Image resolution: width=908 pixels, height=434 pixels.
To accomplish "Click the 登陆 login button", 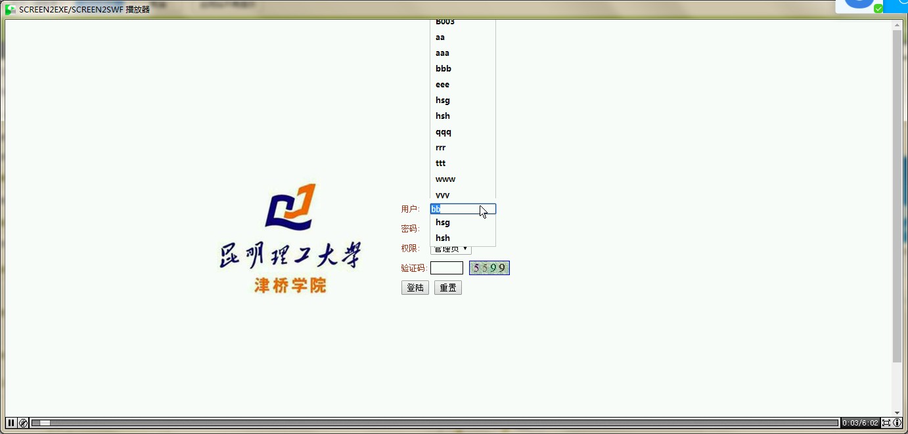I will tap(415, 288).
